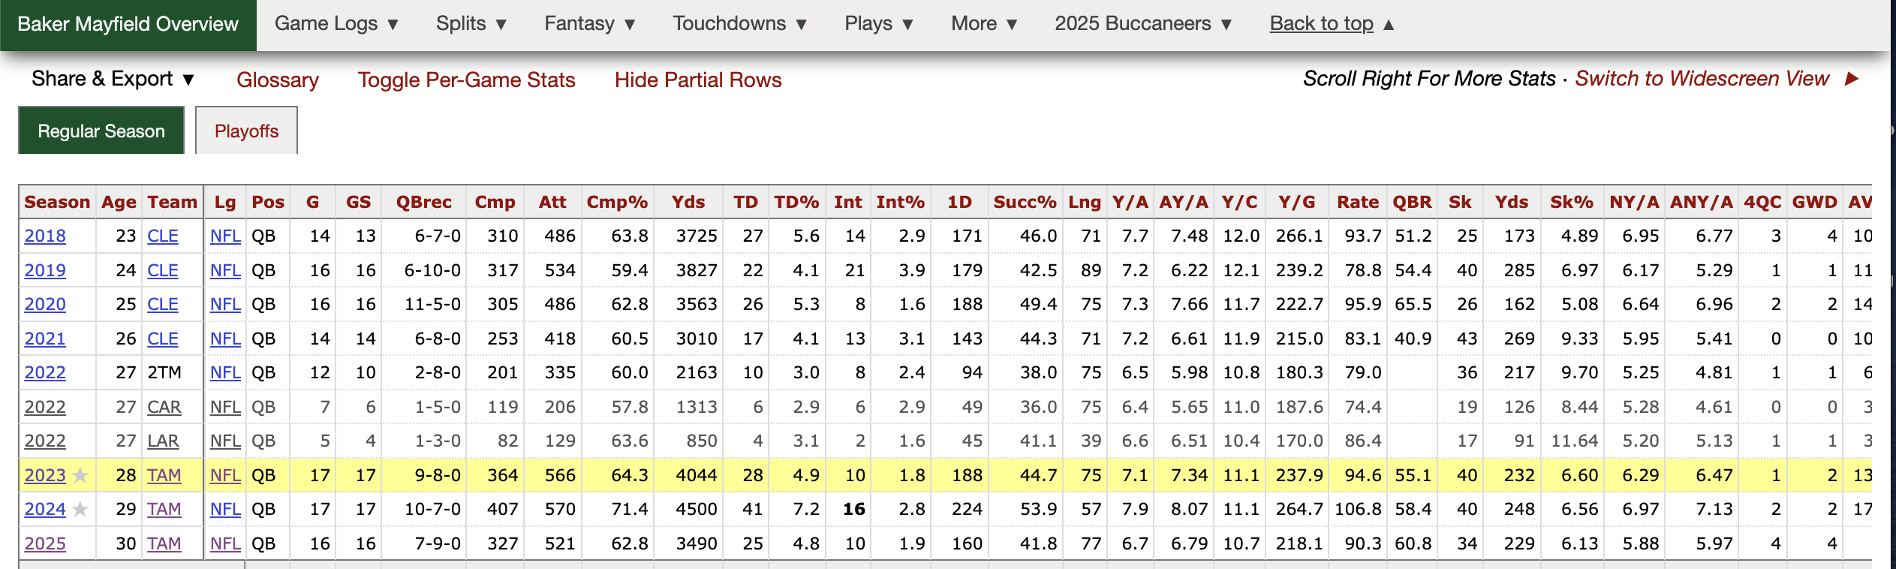Open the 2018 season link
This screenshot has width=1896, height=569.
(x=45, y=236)
